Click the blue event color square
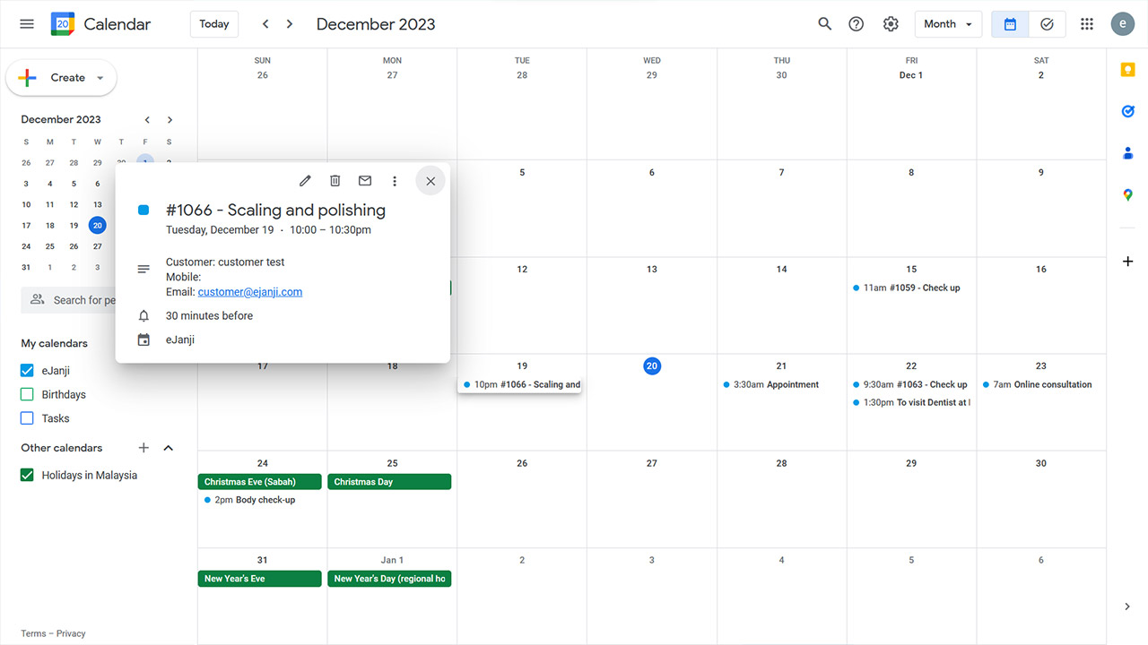The image size is (1148, 645). point(143,210)
